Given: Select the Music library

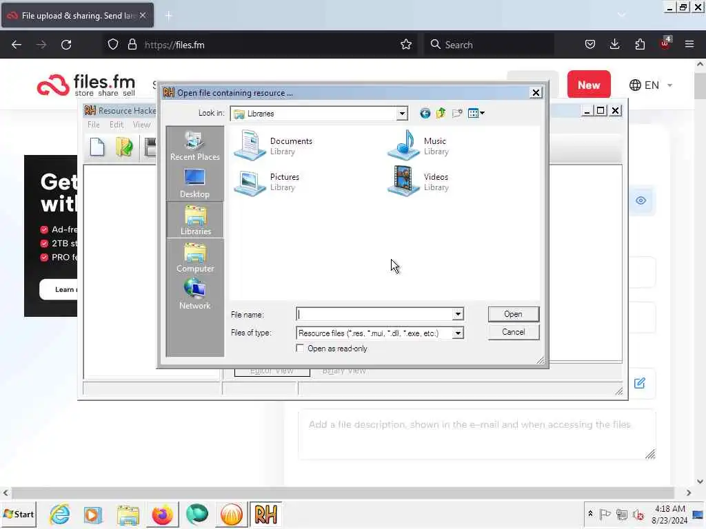Looking at the screenshot, I should pyautogui.click(x=418, y=146).
